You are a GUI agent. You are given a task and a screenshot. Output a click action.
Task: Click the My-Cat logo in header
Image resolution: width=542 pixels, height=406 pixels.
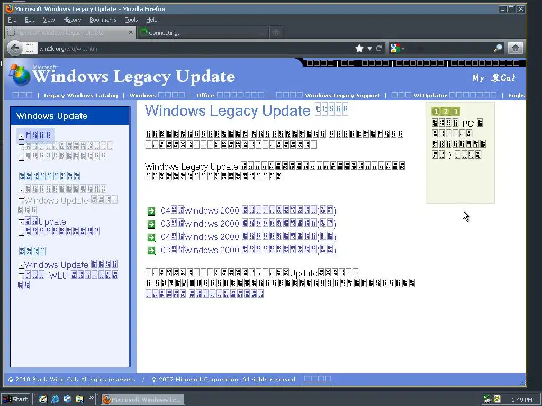494,78
